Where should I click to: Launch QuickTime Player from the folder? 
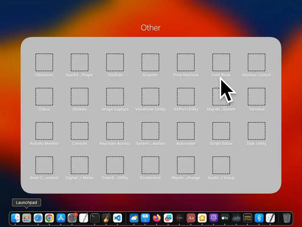[80, 62]
